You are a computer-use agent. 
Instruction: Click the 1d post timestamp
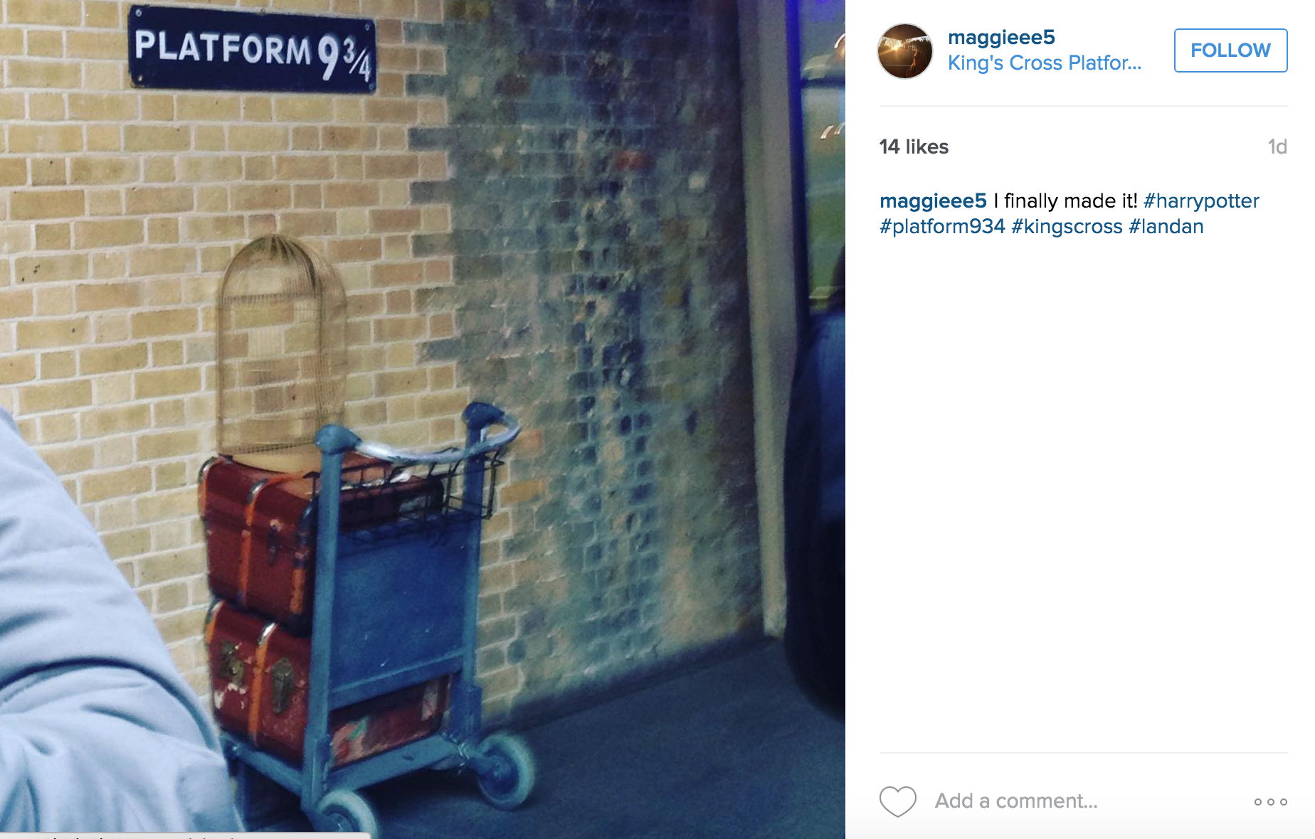(1277, 146)
